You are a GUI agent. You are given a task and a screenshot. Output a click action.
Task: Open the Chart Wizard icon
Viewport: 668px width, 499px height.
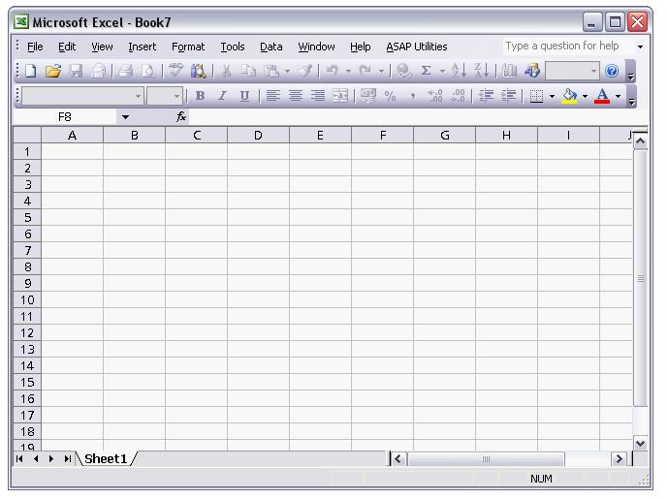click(510, 71)
